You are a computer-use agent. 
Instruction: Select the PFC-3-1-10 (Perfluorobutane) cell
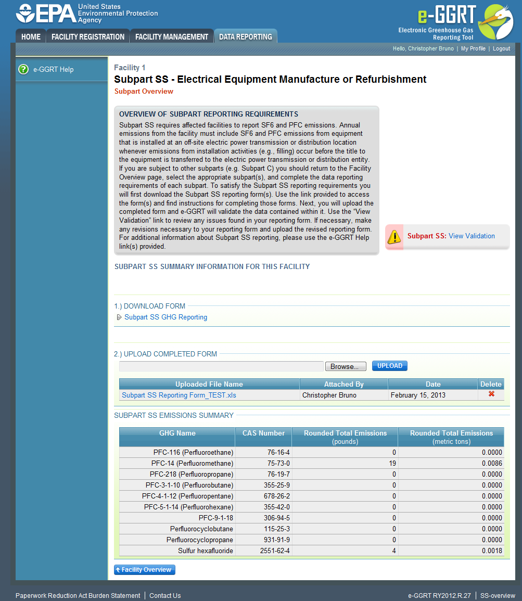click(x=177, y=485)
